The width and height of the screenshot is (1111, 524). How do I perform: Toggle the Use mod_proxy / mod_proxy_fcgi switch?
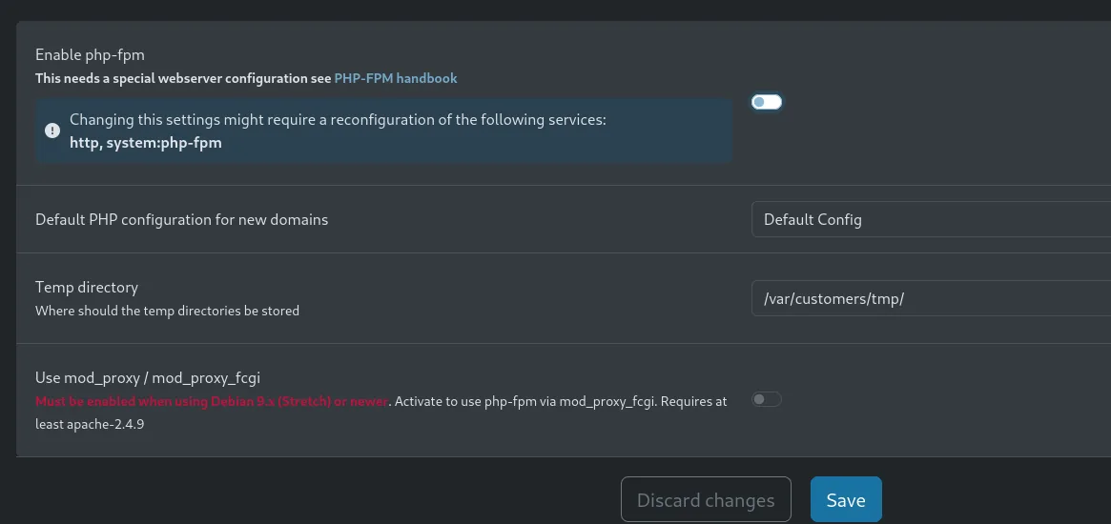pos(767,399)
